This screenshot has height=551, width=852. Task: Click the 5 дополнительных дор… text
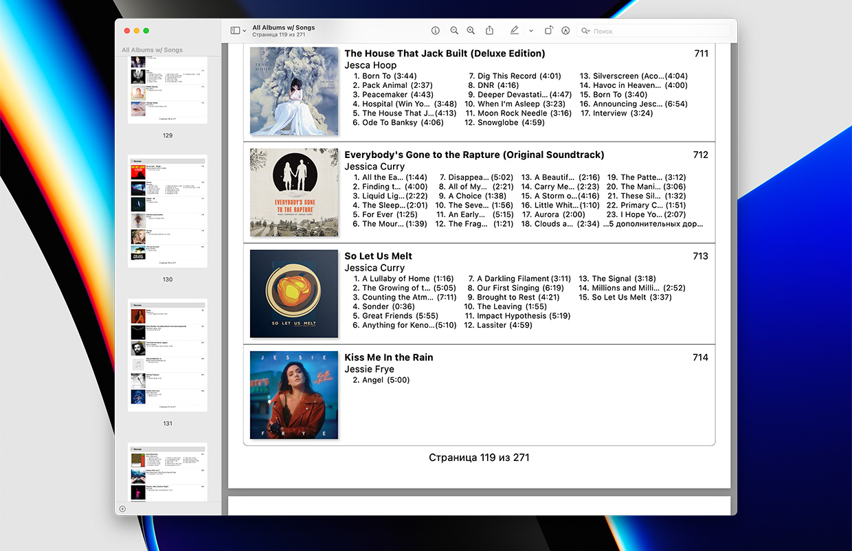653,224
